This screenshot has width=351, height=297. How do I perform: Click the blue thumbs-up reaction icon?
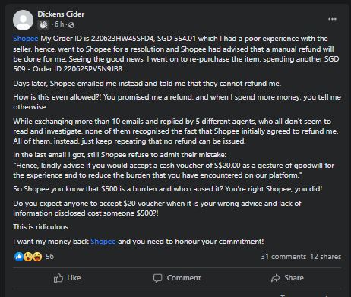tap(19, 257)
